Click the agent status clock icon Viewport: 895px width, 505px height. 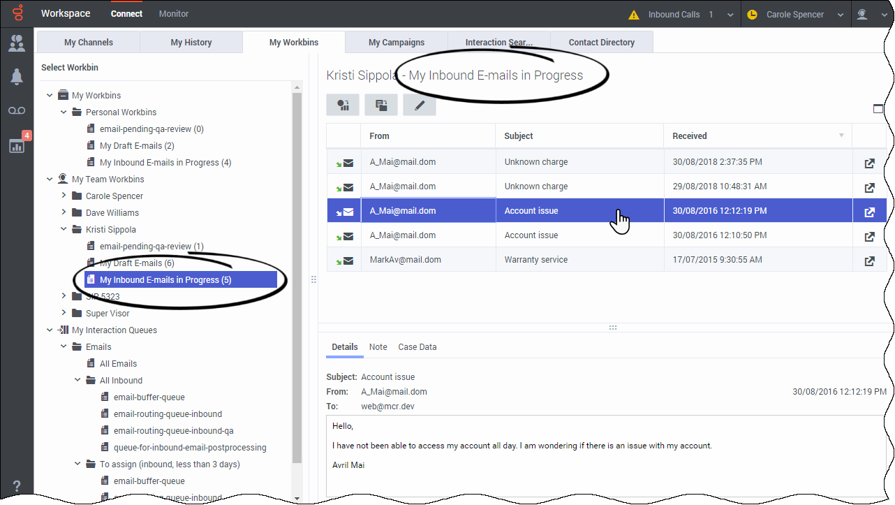752,14
